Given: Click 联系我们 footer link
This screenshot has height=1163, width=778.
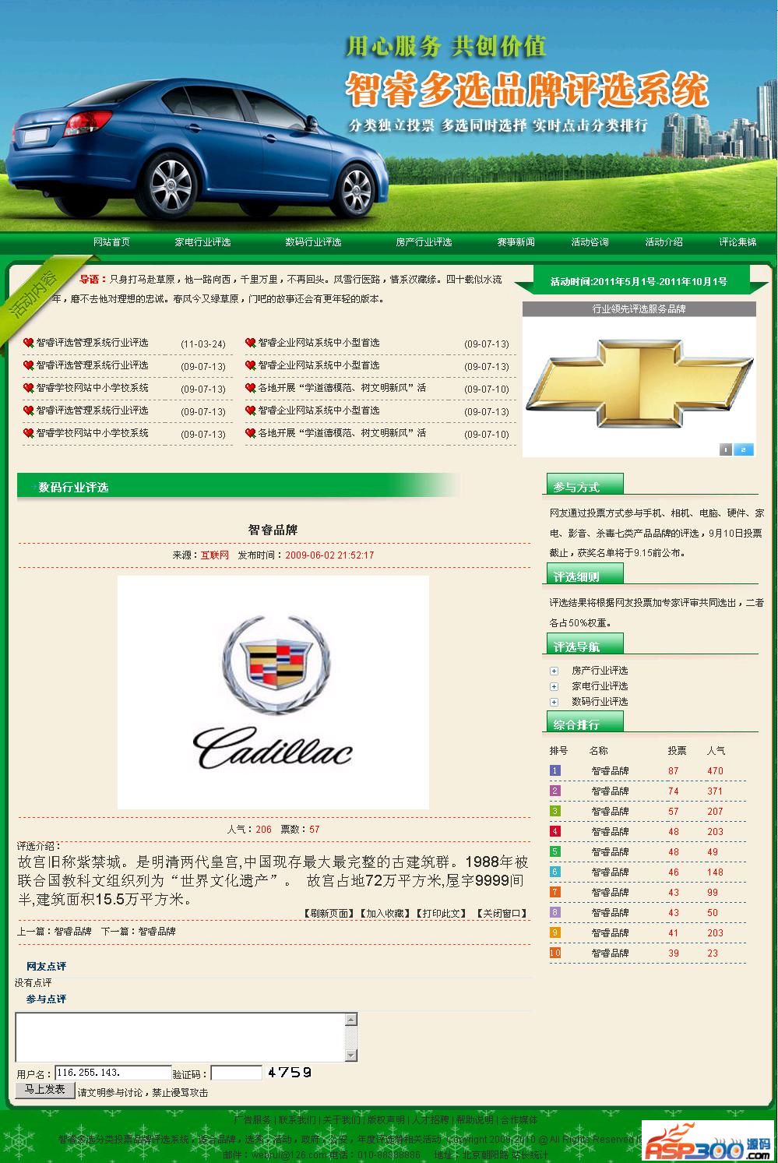Looking at the screenshot, I should [297, 1120].
